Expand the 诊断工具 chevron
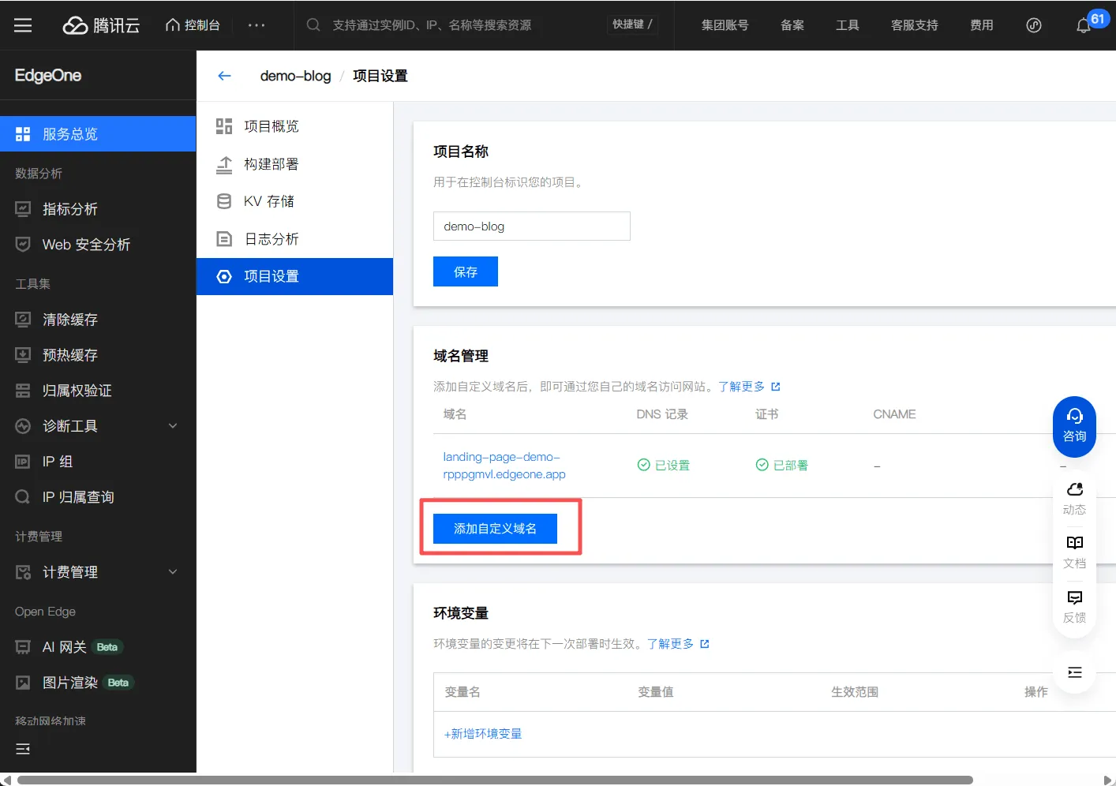 click(x=173, y=426)
